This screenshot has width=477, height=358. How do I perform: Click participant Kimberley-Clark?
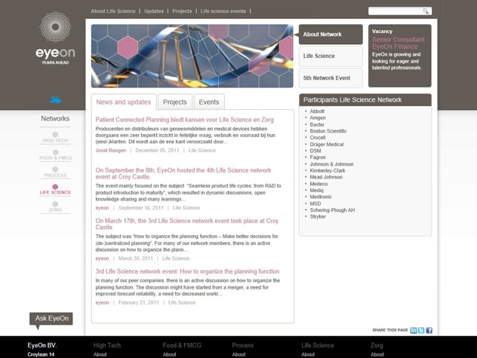[x=328, y=171]
